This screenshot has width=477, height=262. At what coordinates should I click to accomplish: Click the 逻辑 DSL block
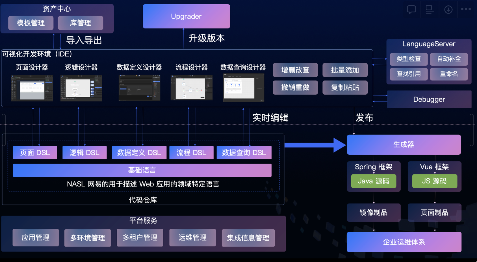point(84,153)
